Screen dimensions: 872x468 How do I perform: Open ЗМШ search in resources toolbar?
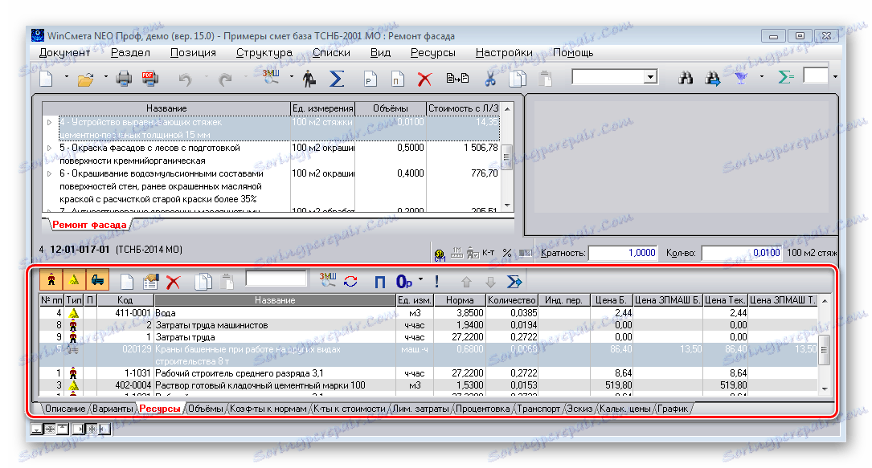click(328, 280)
